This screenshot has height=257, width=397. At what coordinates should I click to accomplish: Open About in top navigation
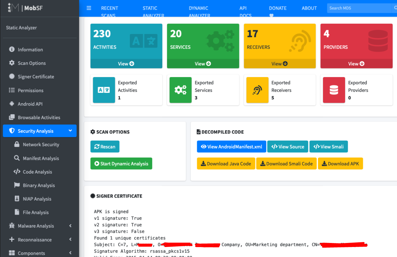pyautogui.click(x=309, y=8)
